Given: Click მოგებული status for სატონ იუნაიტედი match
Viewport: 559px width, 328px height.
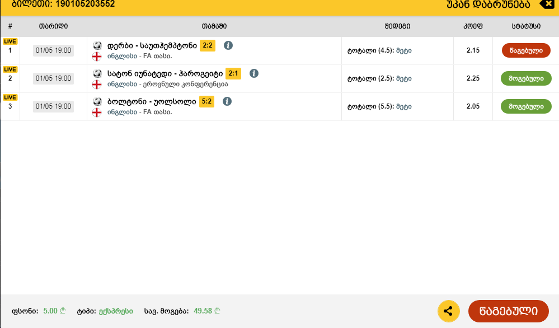Looking at the screenshot, I should 526,78.
